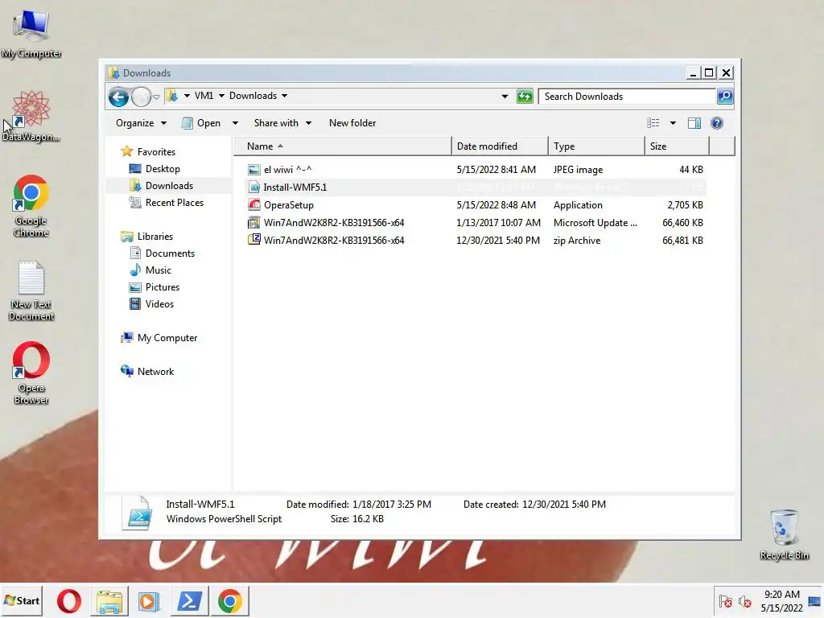Screen dimensions: 824x618
Task: Open the clock showing 9:20 AM
Action: (782, 601)
